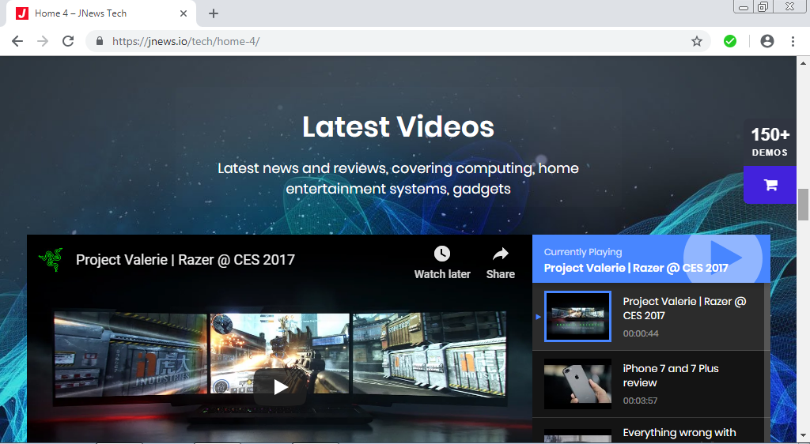Click the 00:00:44 duration text
Viewport: 810px width, 444px height.
point(641,333)
